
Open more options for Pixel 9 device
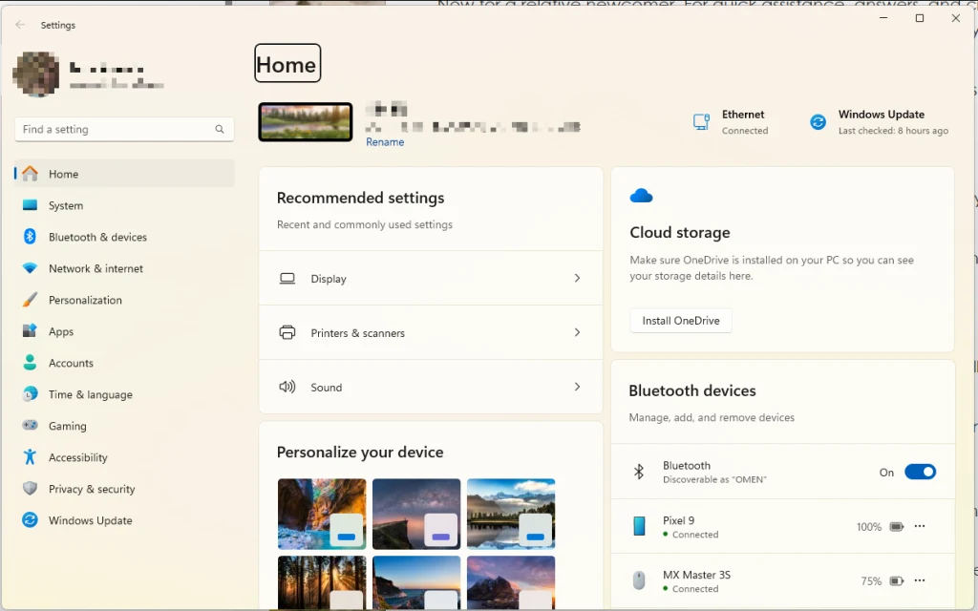point(920,526)
